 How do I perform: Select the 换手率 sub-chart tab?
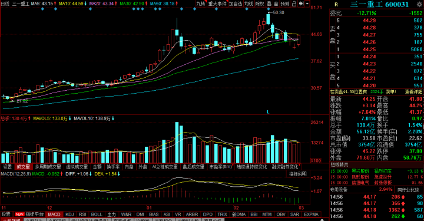(112, 167)
